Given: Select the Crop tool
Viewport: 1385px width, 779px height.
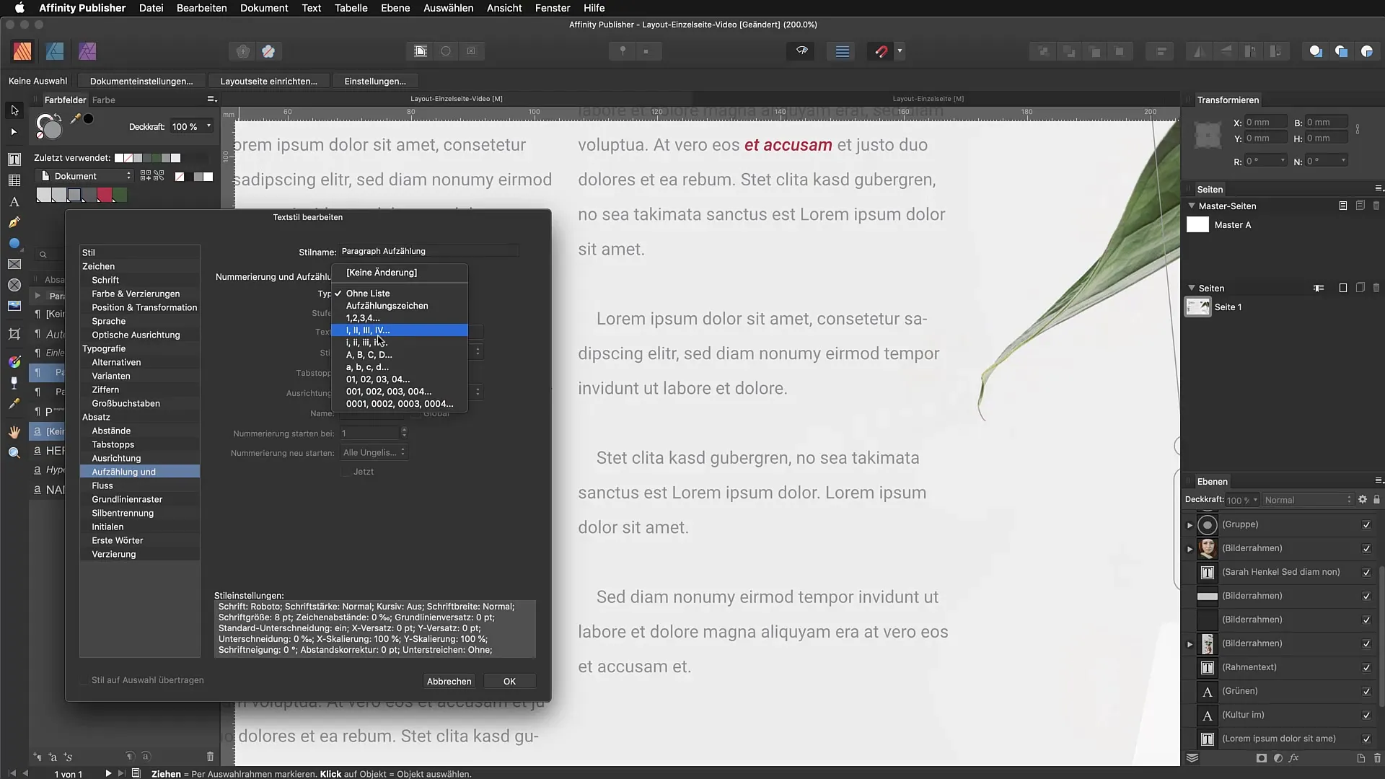Looking at the screenshot, I should coord(14,334).
